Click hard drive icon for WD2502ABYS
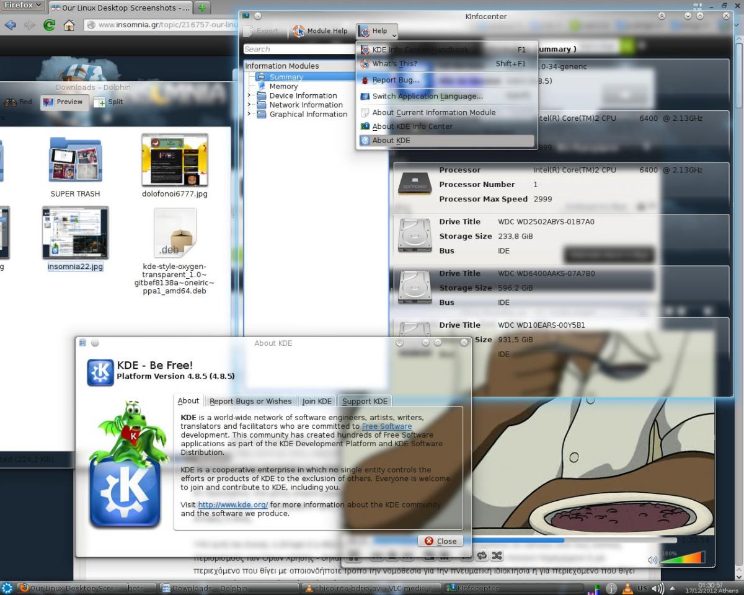 point(414,236)
